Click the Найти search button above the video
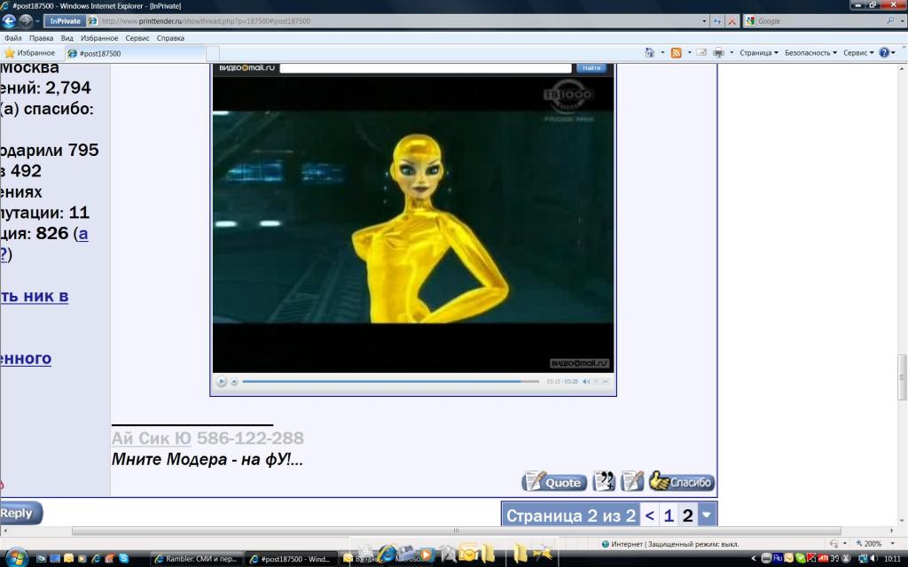Image resolution: width=908 pixels, height=567 pixels. 591,68
